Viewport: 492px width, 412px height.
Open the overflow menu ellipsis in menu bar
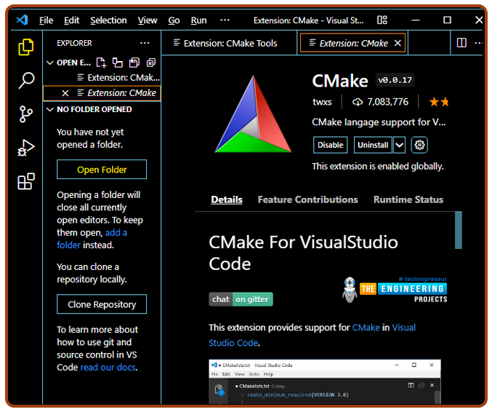point(225,20)
